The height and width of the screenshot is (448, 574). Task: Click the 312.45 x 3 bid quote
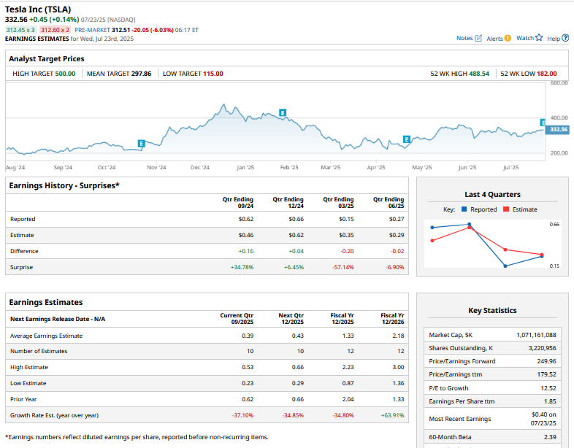pyautogui.click(x=20, y=30)
